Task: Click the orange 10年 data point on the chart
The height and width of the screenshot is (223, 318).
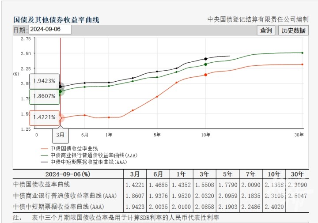Action: 206,75
